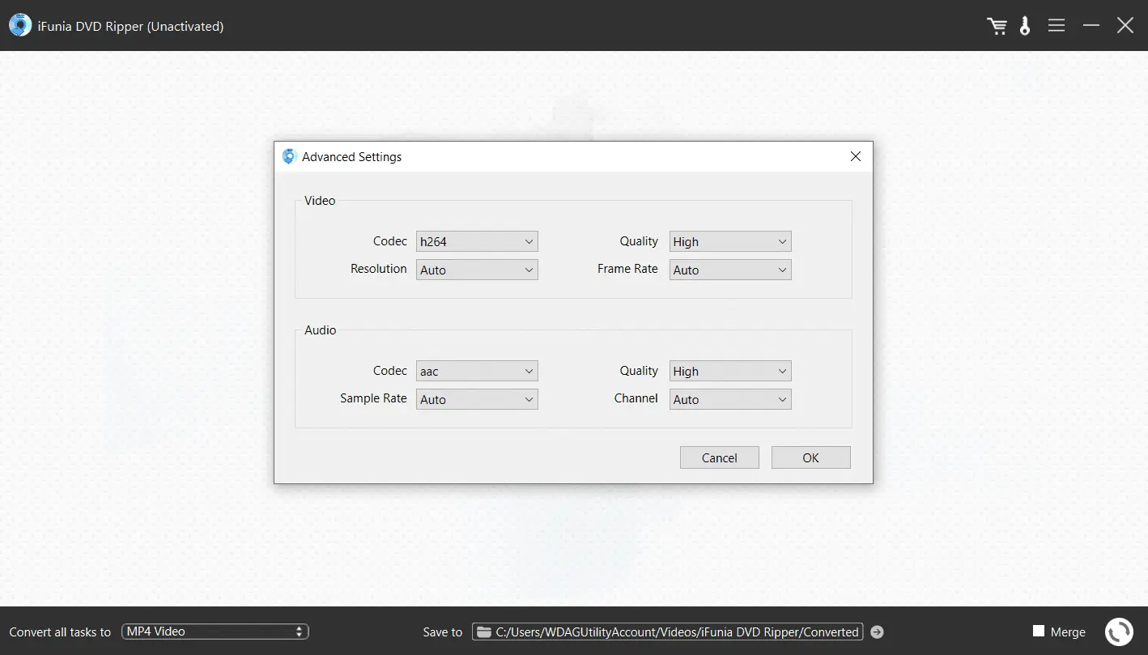Open the Video Codec h264 dropdown
The width and height of the screenshot is (1148, 655).
click(x=477, y=241)
